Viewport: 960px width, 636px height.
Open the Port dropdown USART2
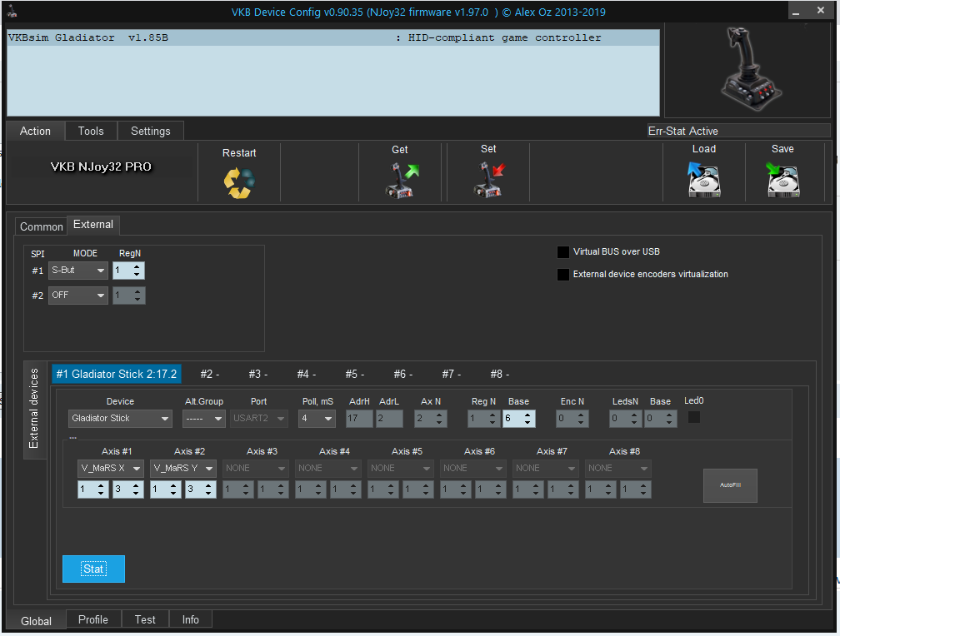click(259, 418)
